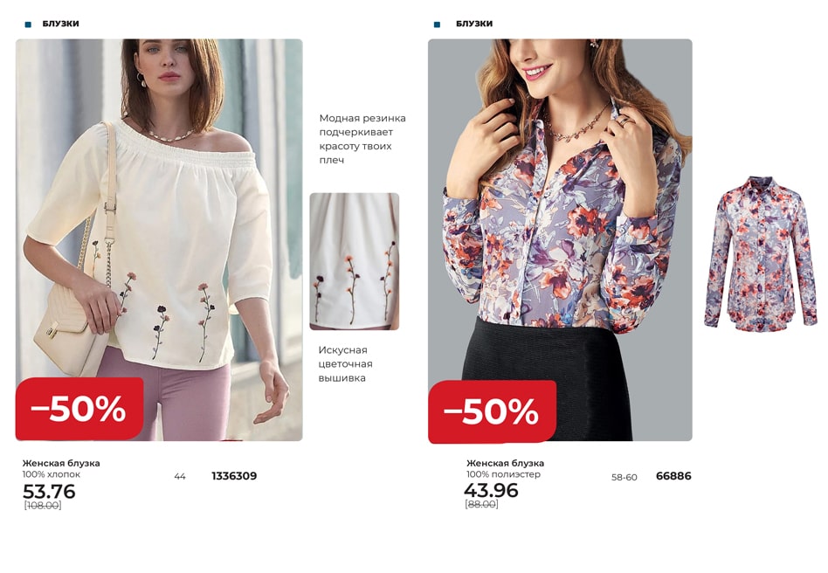Select the right БЛУЗКИ category label

(x=474, y=24)
